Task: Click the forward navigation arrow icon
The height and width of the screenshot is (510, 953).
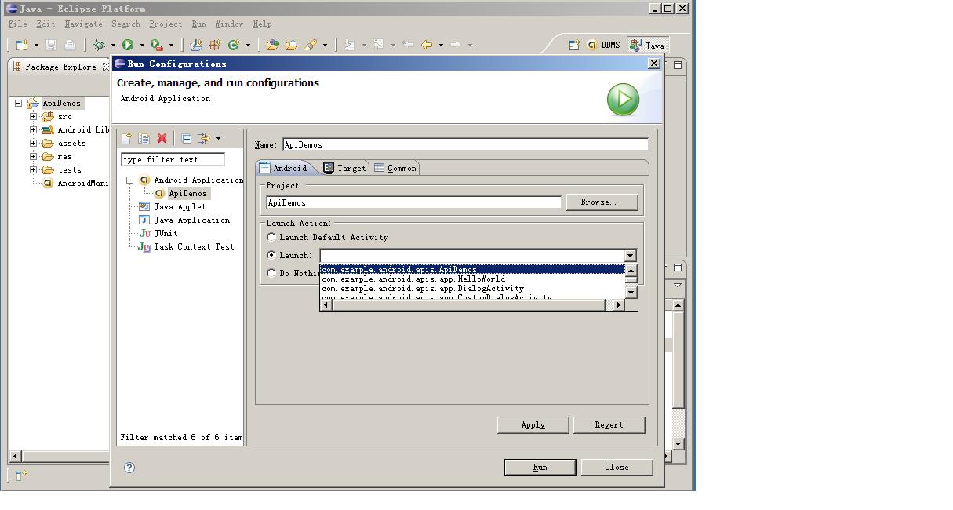Action: point(456,45)
